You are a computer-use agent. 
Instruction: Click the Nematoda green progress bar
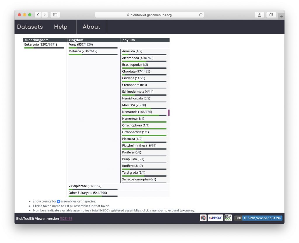140,115
